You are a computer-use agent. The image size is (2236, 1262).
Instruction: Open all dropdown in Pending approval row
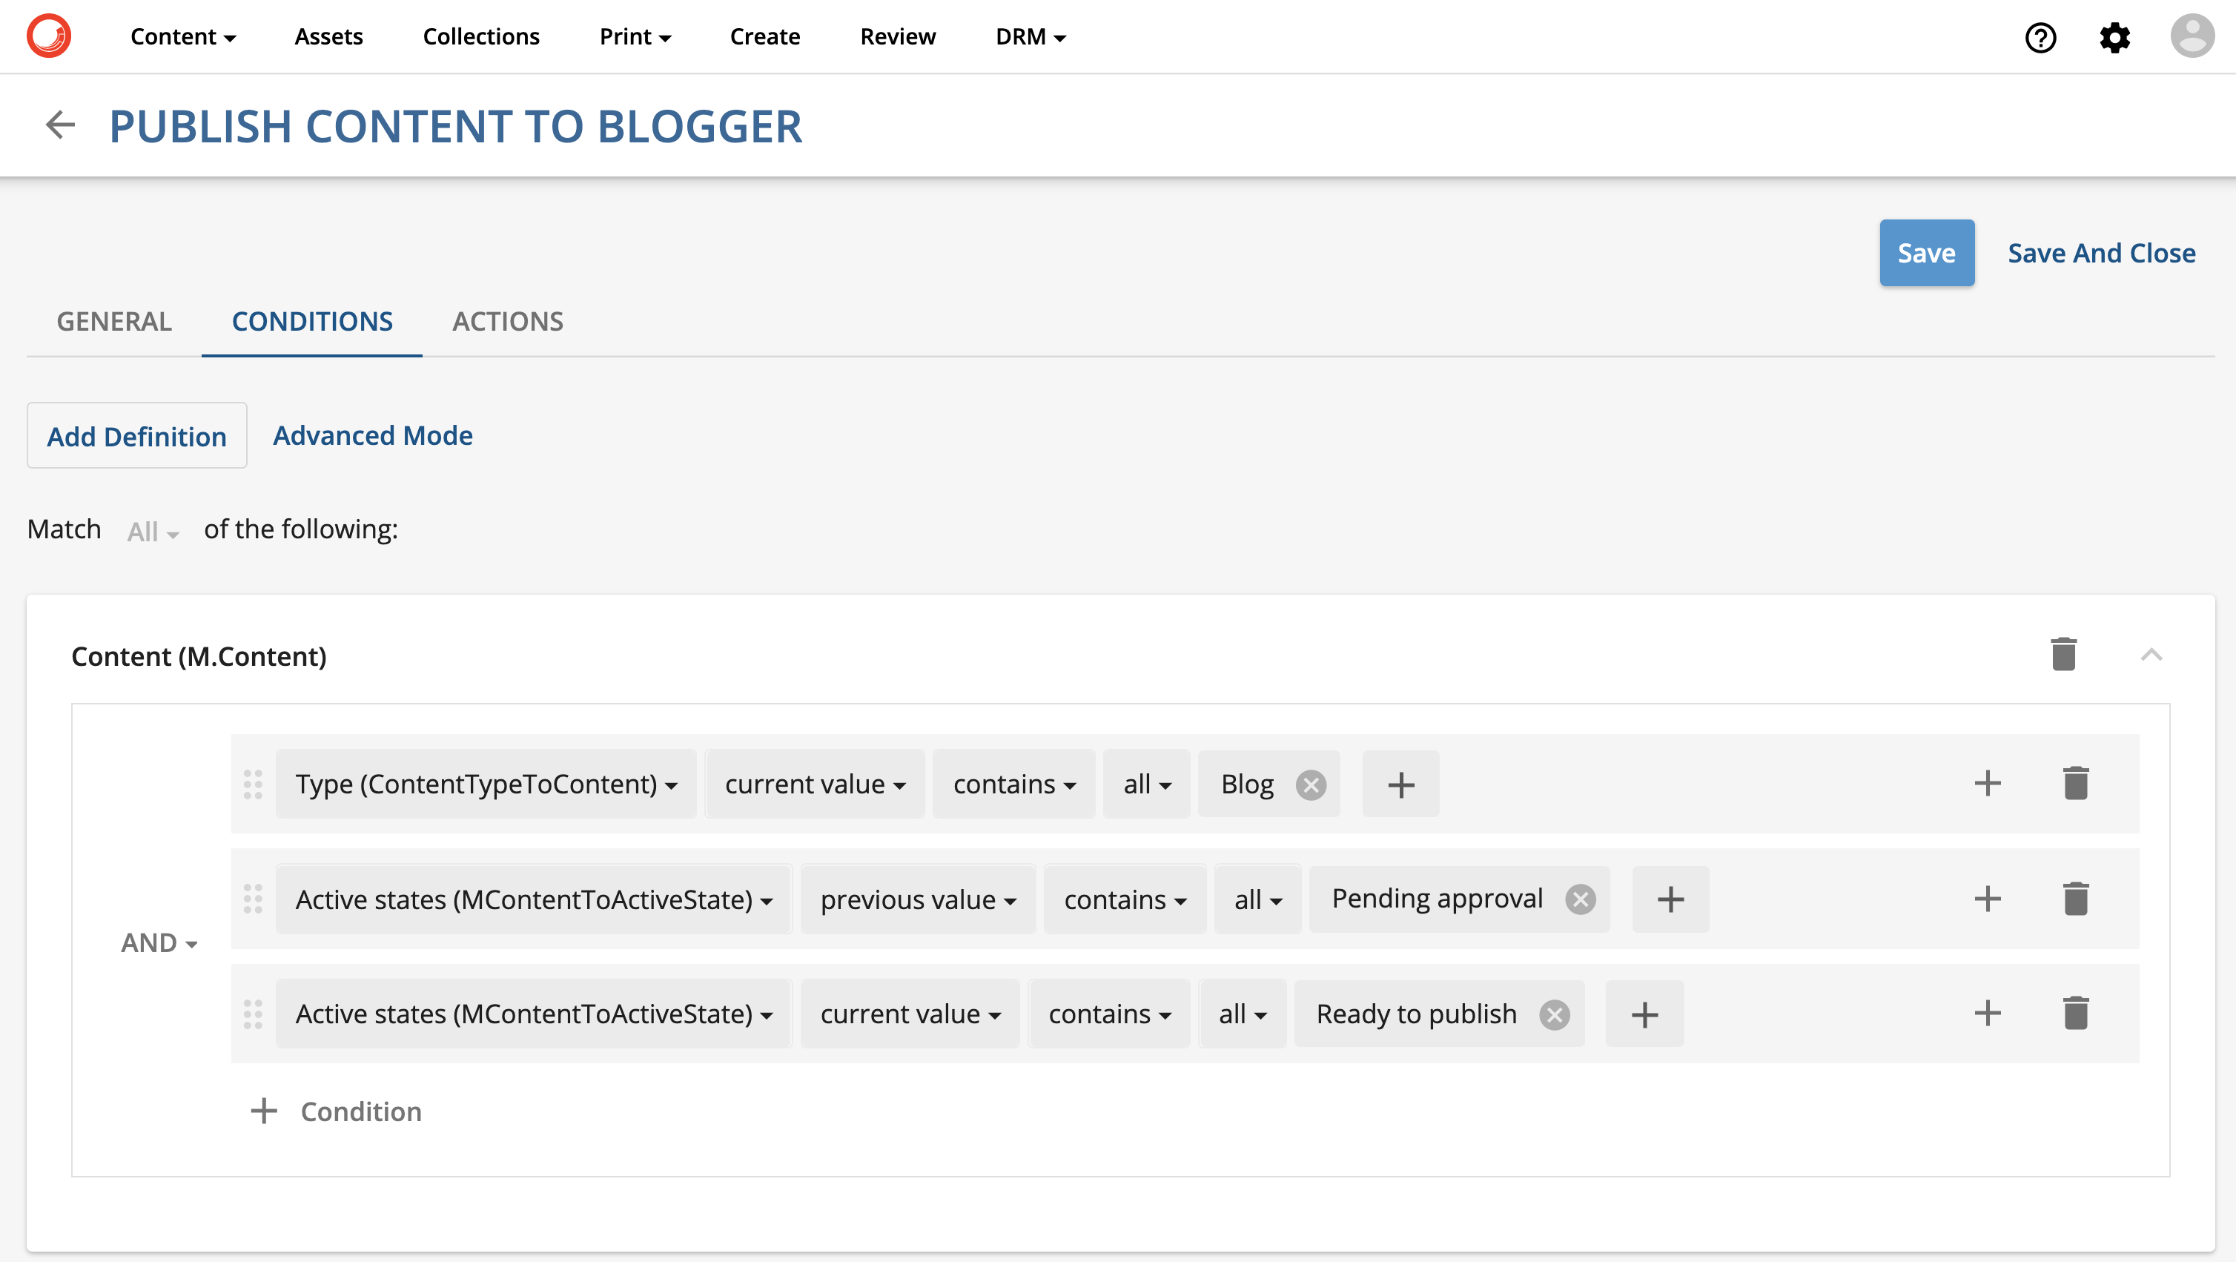click(x=1257, y=899)
